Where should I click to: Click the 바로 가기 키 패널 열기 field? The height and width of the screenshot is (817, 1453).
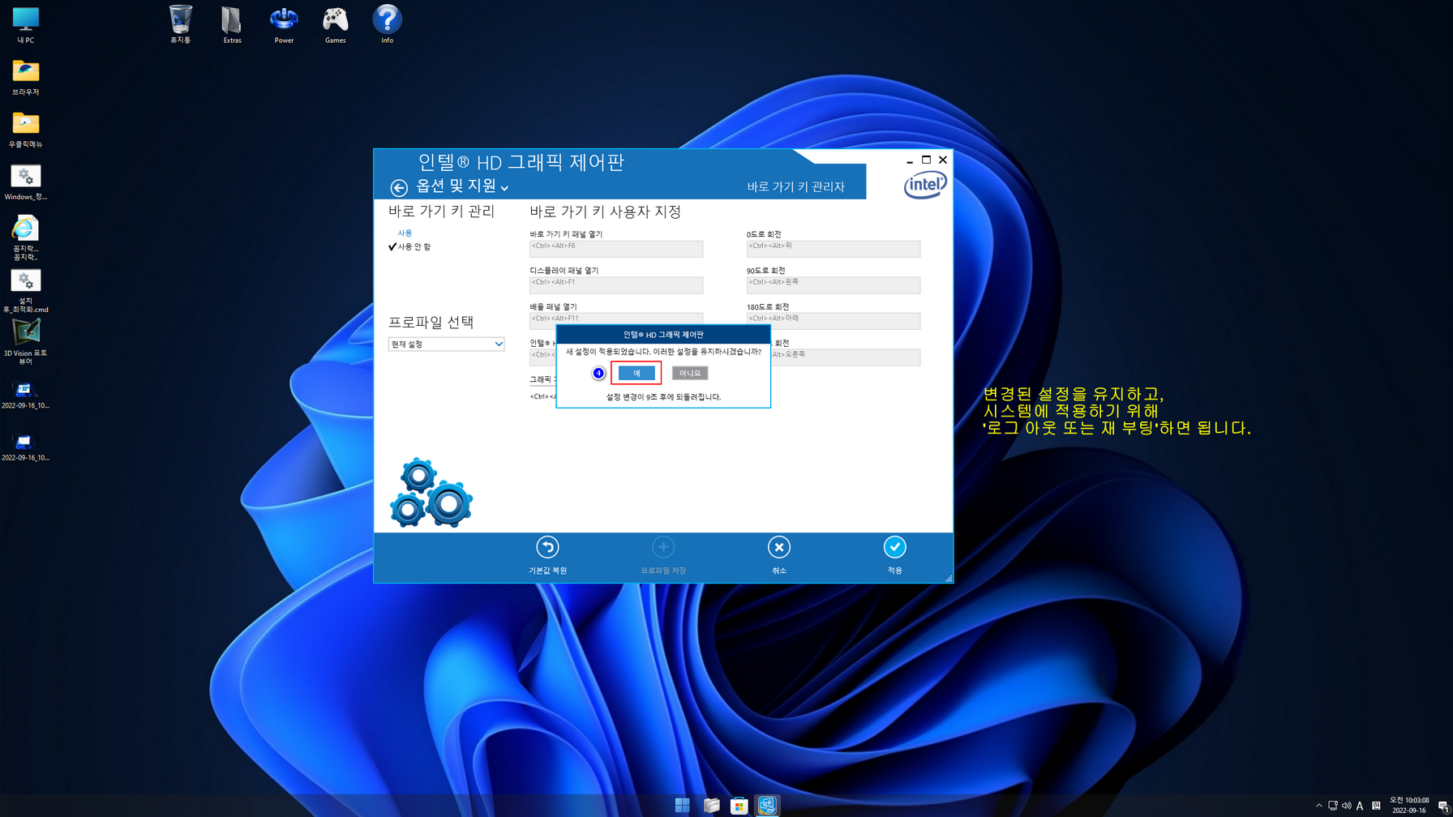tap(616, 249)
